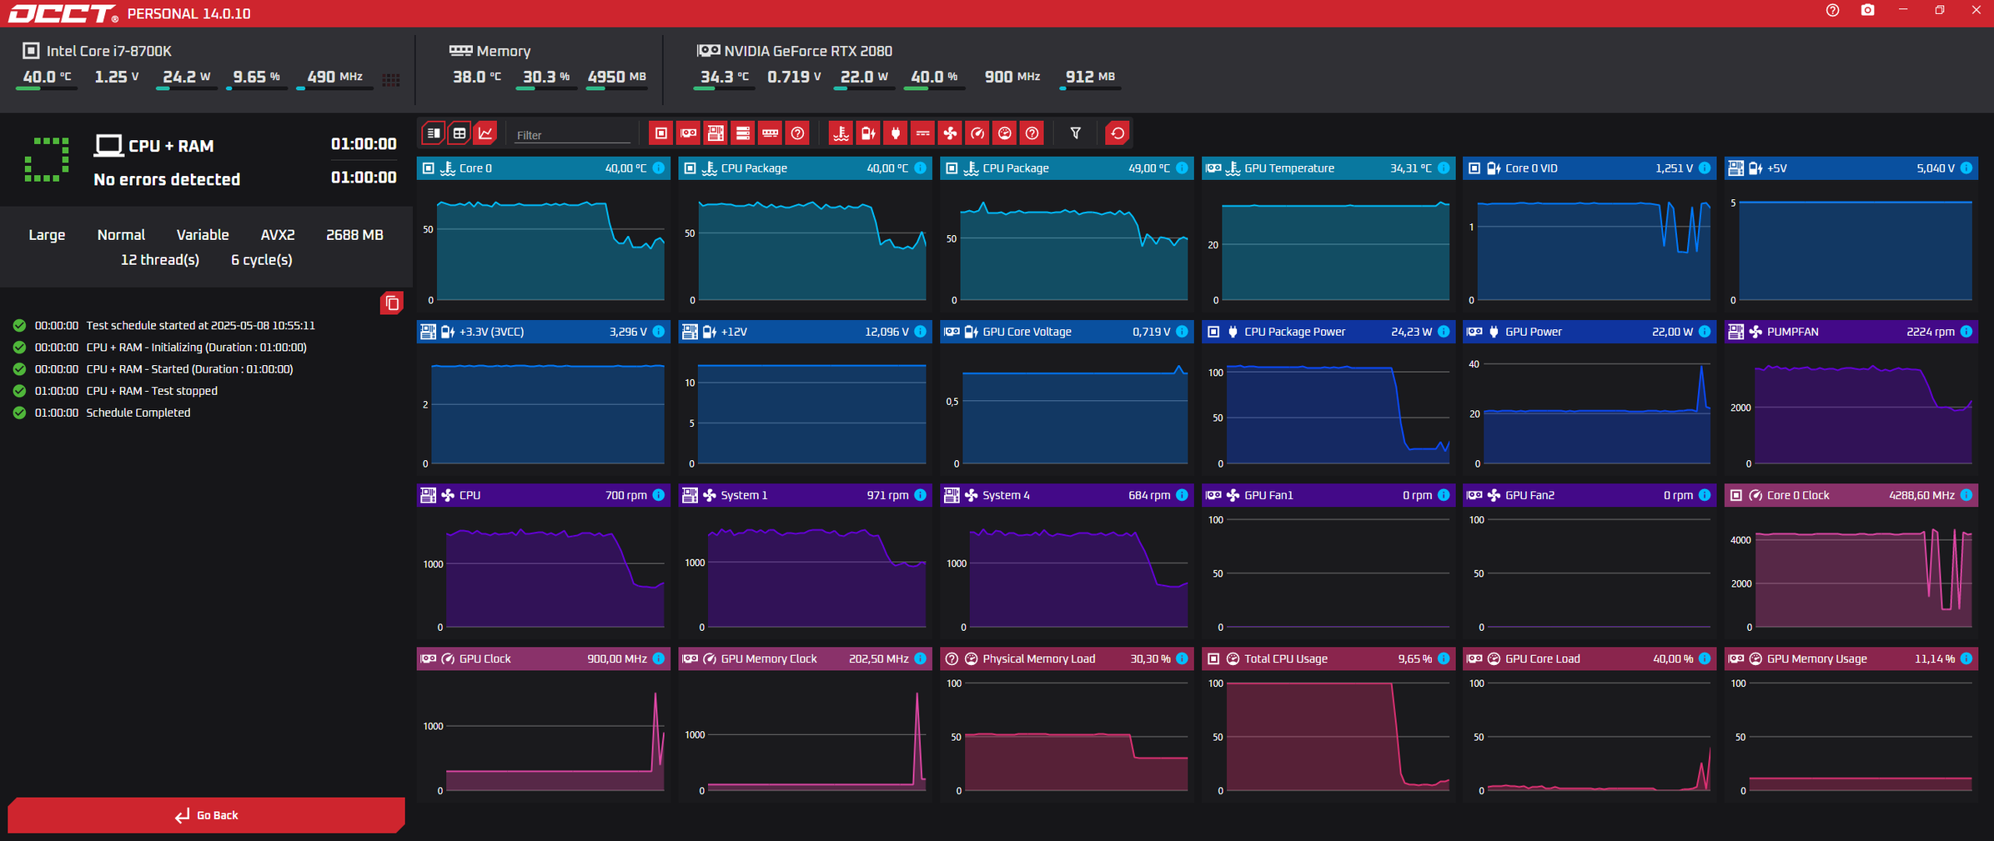Toggle memory module sensor filter
Viewport: 1994px width, 841px height.
[x=771, y=133]
